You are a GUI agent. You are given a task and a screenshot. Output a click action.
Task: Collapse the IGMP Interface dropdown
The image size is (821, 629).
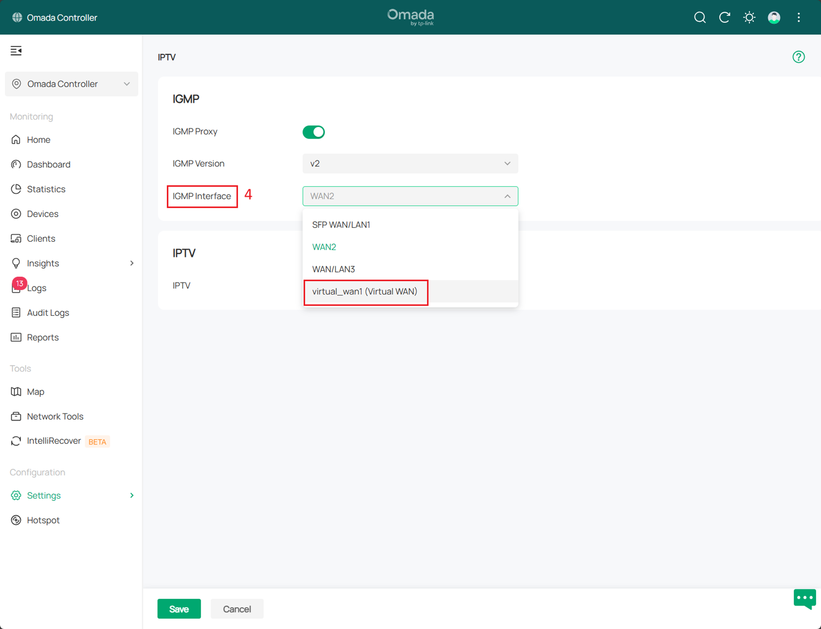click(x=507, y=196)
